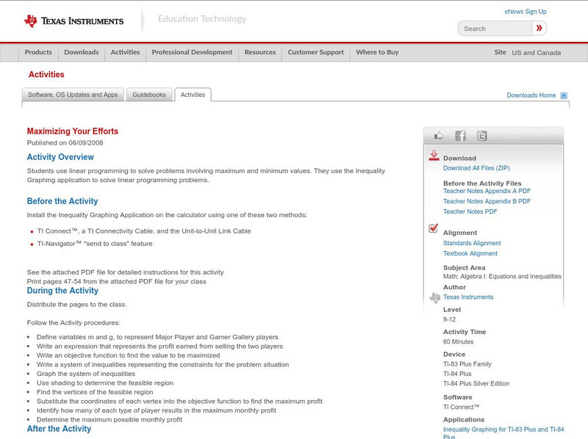This screenshot has width=588, height=439.
Task: Change site region US and Canada
Action: click(x=537, y=53)
